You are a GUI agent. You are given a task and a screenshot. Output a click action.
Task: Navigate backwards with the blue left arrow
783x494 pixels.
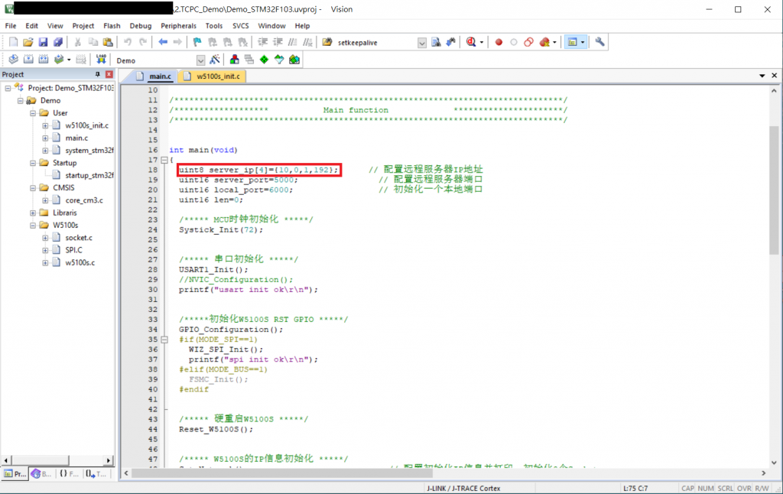163,43
